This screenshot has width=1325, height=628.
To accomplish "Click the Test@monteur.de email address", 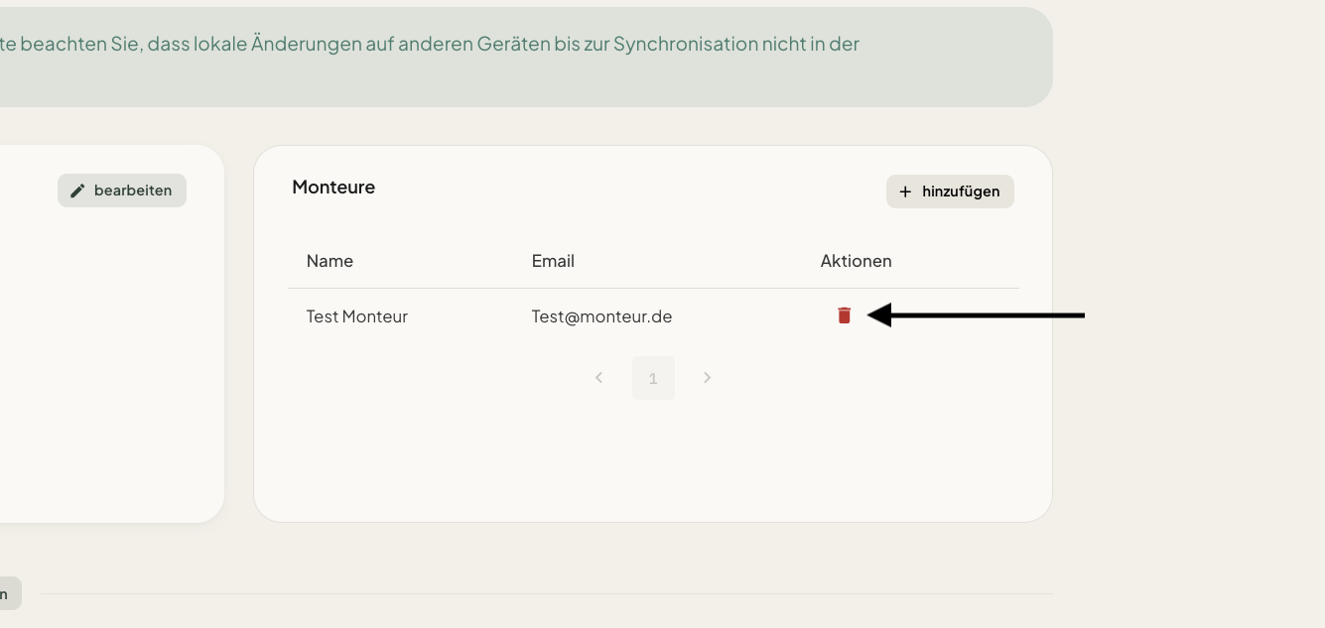I will [x=601, y=316].
